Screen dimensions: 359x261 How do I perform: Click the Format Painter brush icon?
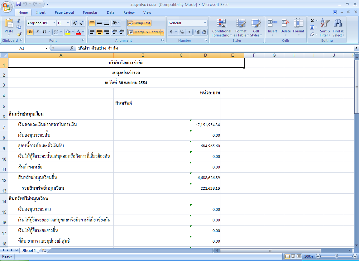19,34
